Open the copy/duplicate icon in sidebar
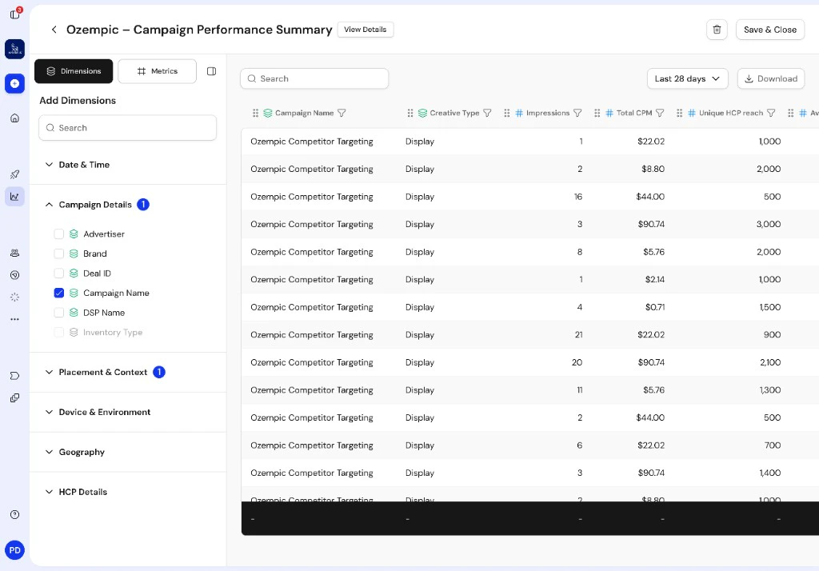The height and width of the screenshot is (571, 819). (x=14, y=398)
